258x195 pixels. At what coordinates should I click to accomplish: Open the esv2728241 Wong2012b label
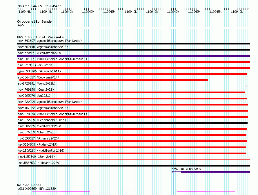point(37,83)
